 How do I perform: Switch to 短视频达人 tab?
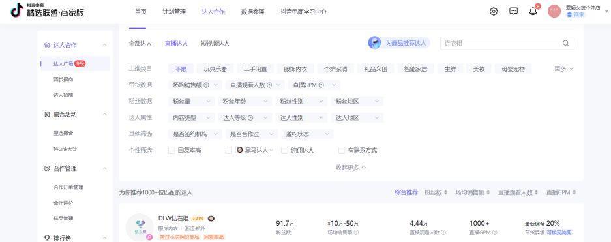pos(215,44)
